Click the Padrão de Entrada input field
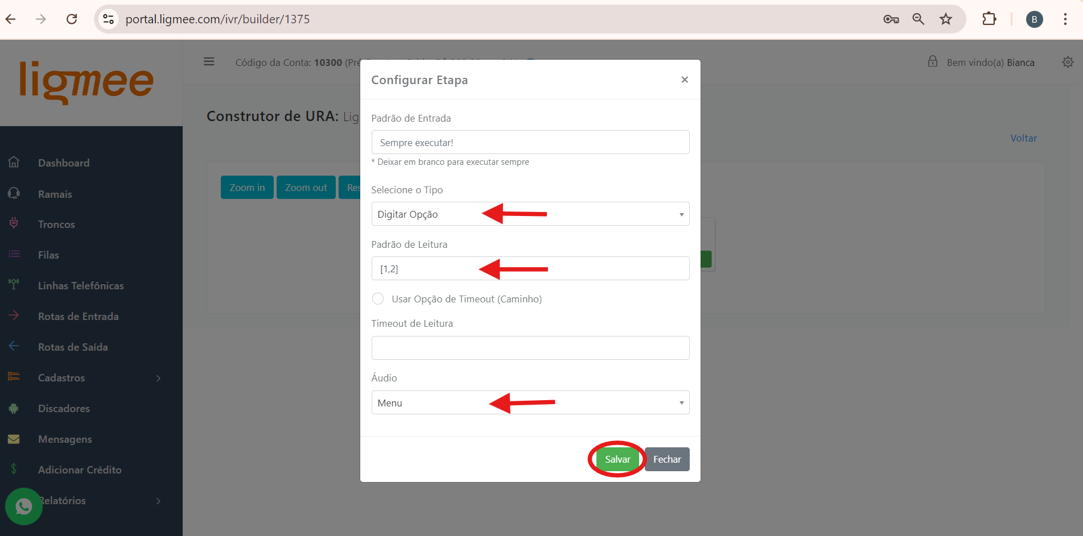Image resolution: width=1083 pixels, height=536 pixels. point(530,143)
